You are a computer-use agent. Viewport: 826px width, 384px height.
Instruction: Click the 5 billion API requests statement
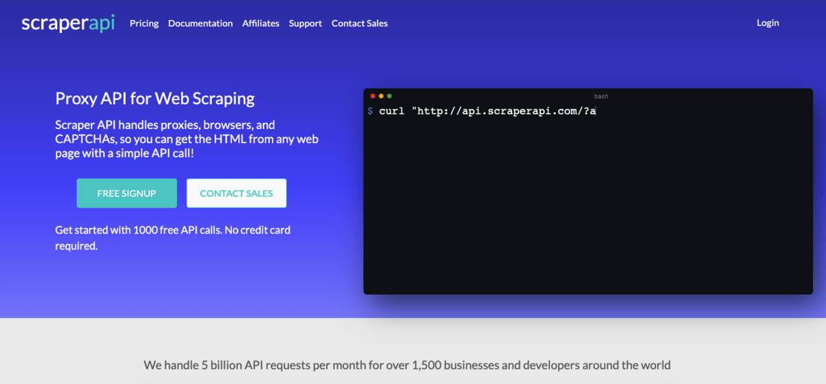[407, 365]
